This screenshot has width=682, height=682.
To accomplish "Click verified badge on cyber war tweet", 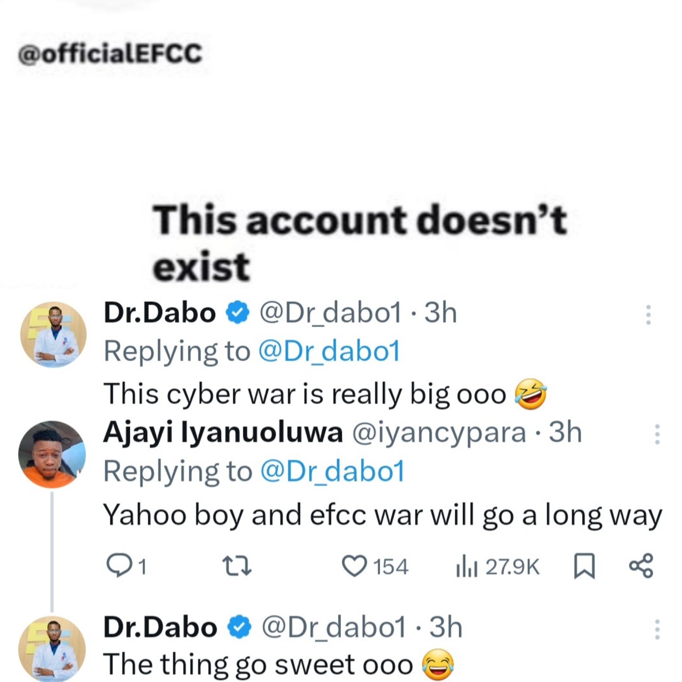I will tap(237, 313).
